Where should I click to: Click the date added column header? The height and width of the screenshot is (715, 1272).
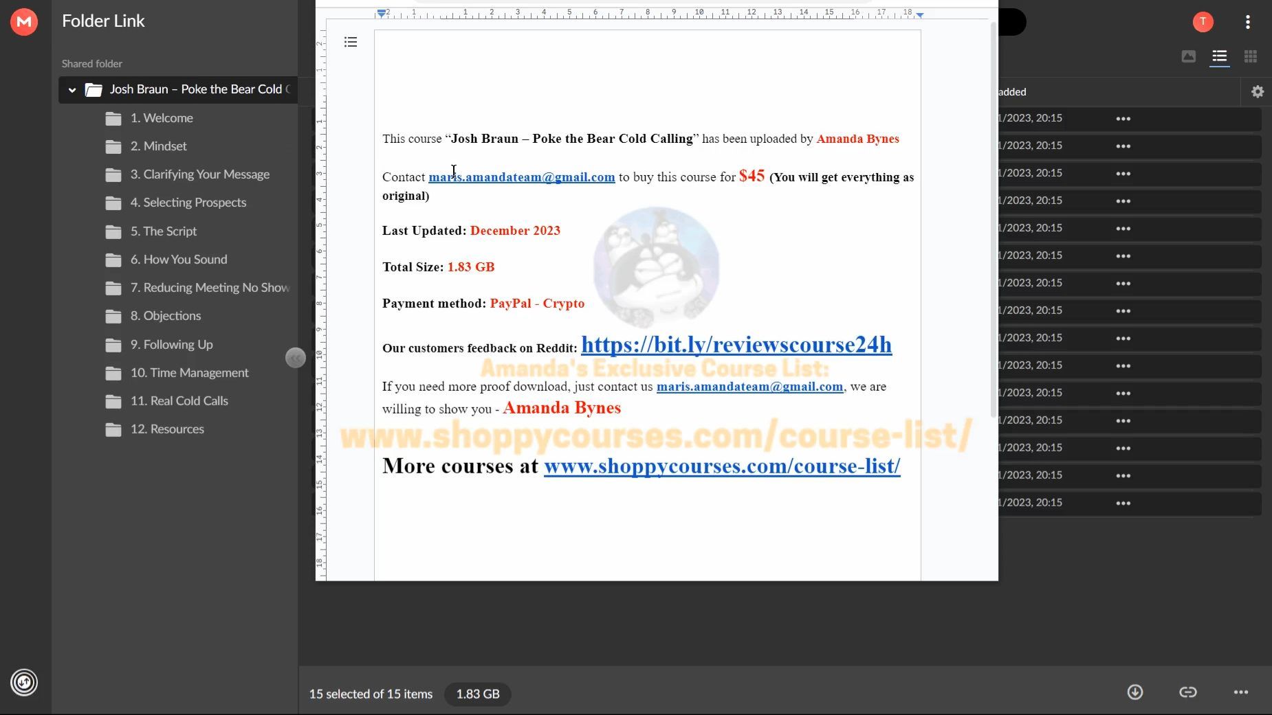(x=1013, y=92)
